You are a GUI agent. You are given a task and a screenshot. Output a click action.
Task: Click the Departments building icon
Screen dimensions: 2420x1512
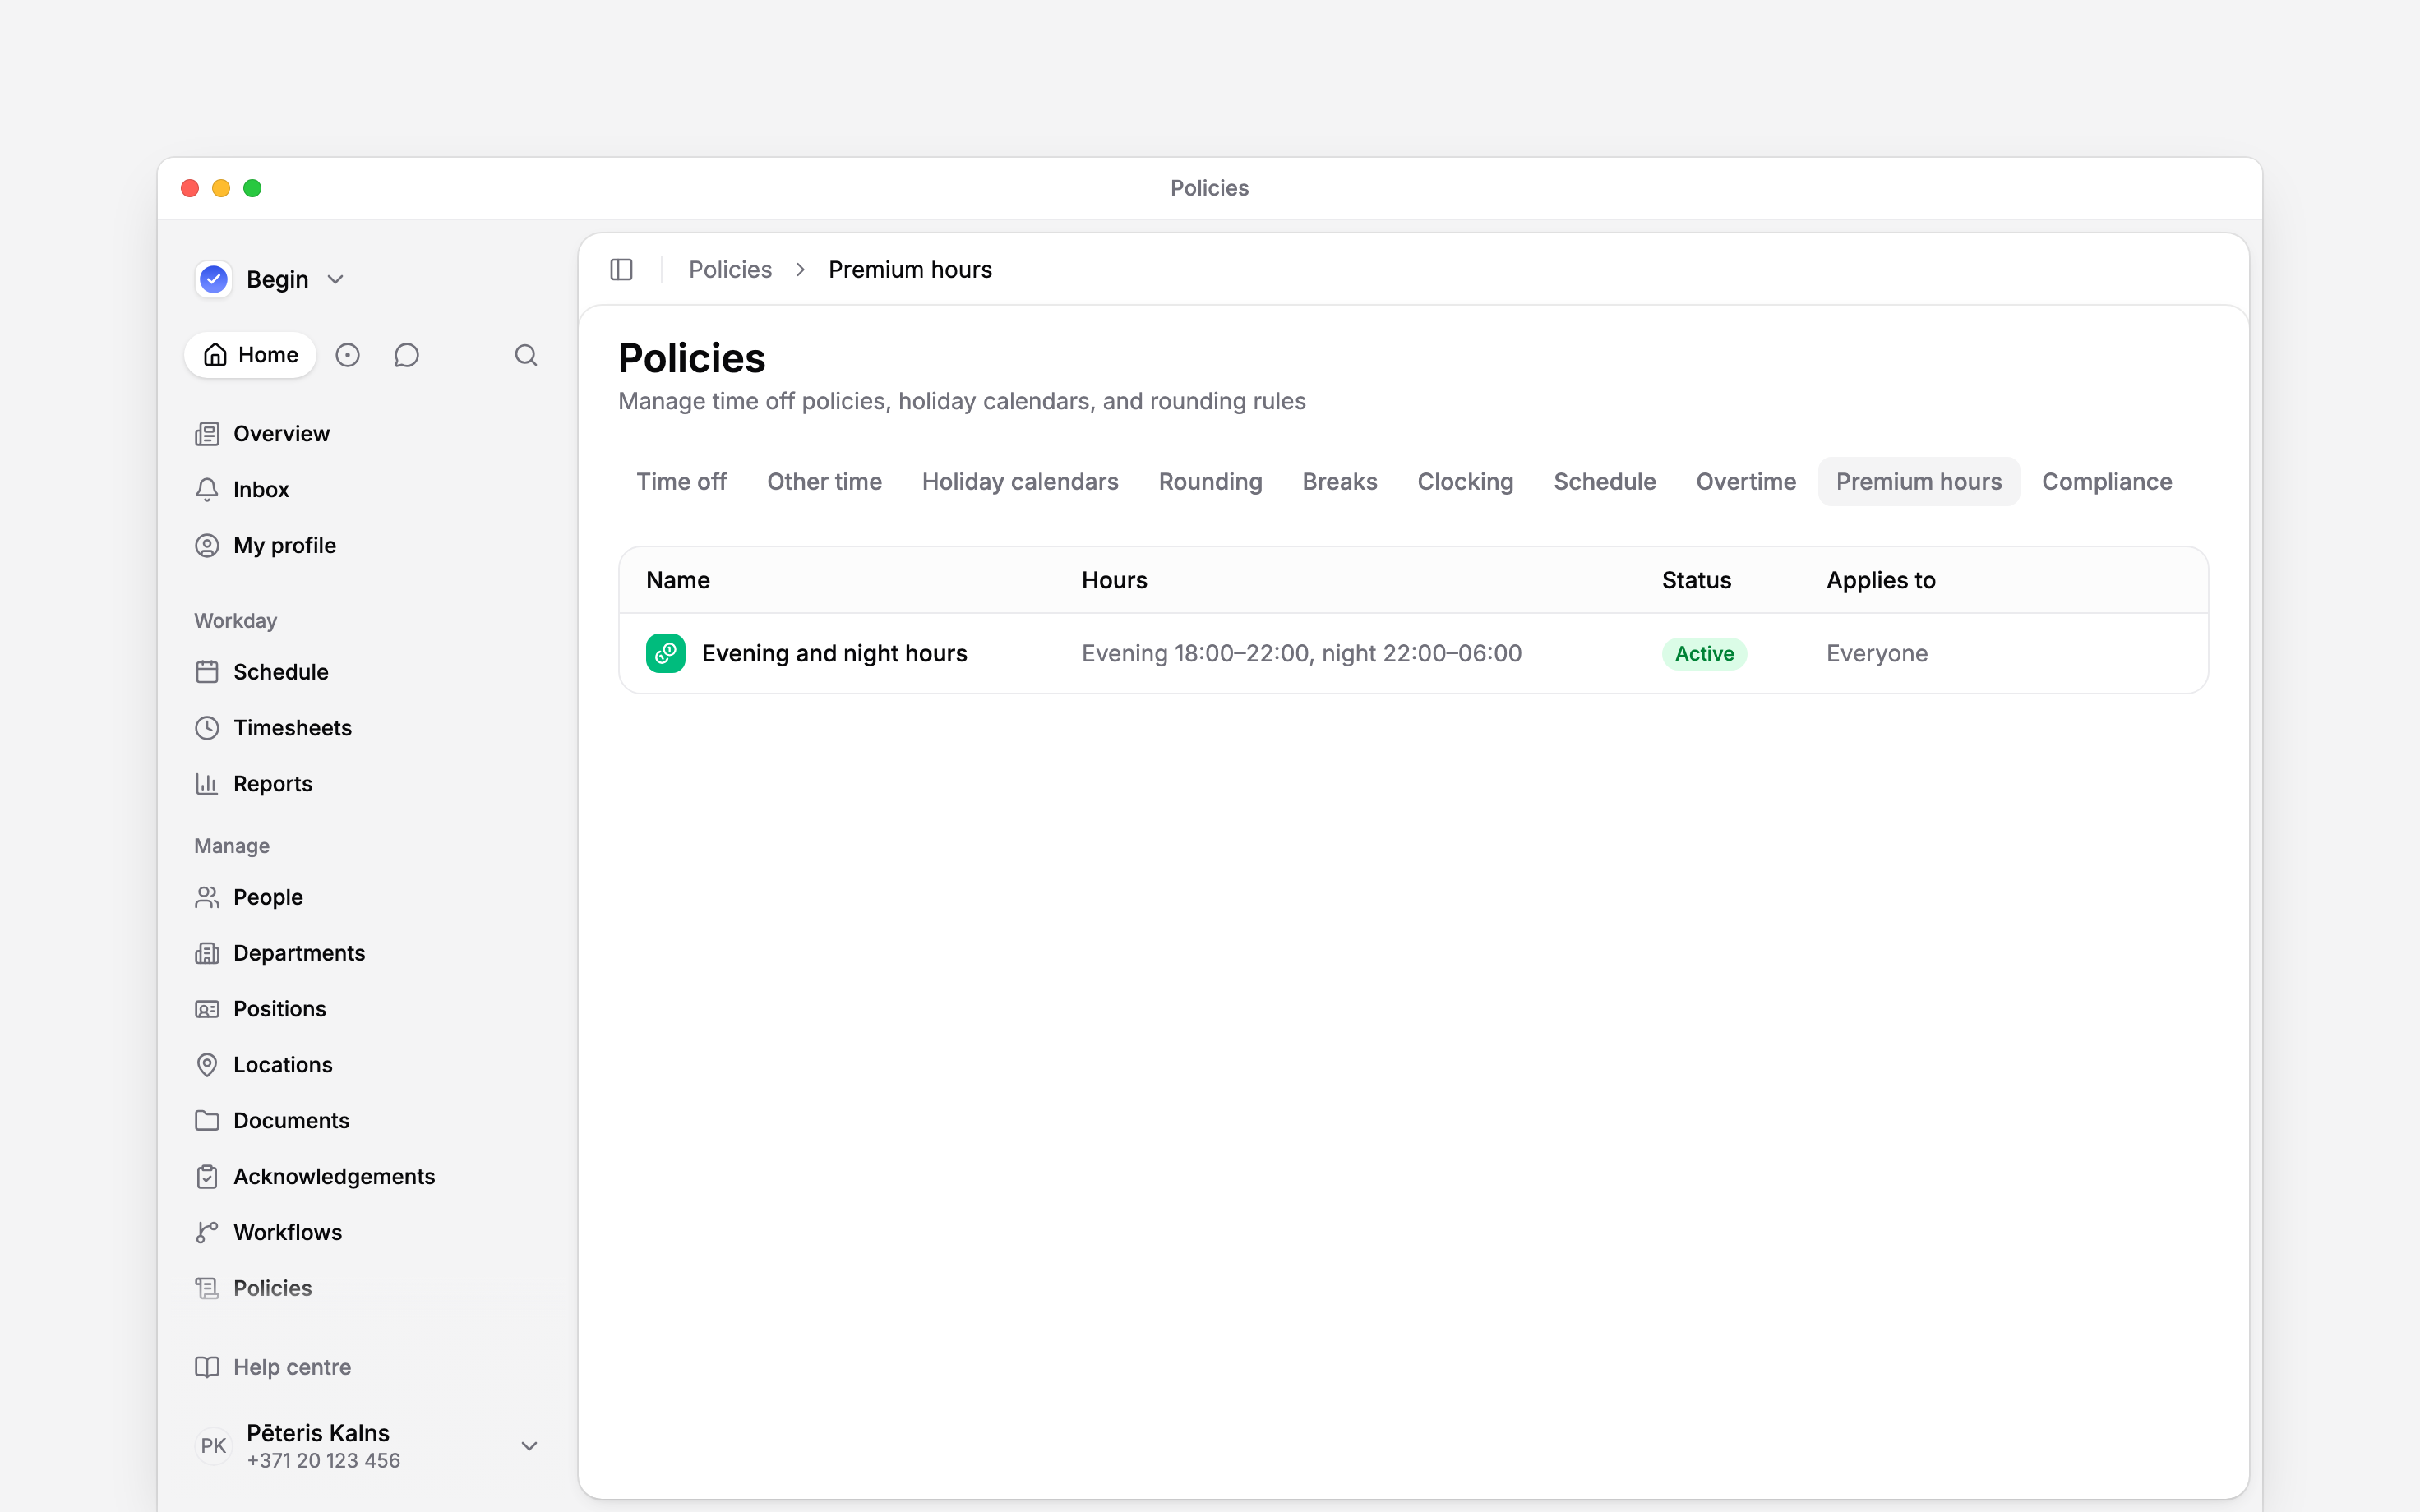tap(207, 953)
